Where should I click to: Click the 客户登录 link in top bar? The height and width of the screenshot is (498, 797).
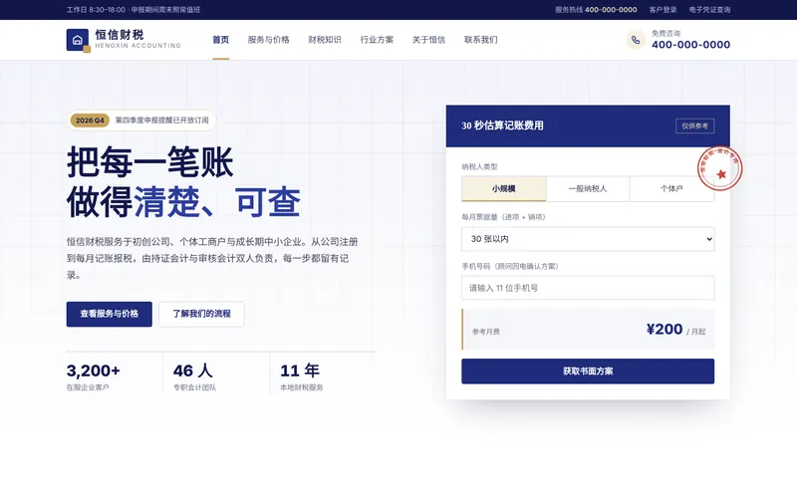click(663, 10)
